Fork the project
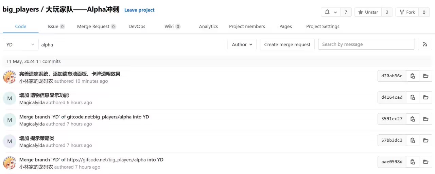The width and height of the screenshot is (435, 174). pos(407,12)
